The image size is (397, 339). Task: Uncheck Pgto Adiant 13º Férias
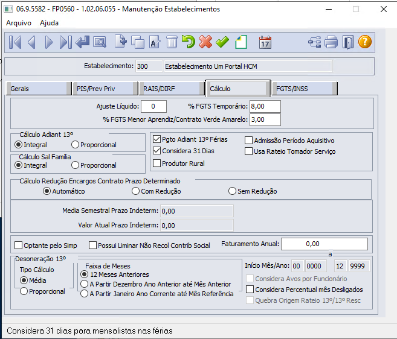click(x=157, y=139)
